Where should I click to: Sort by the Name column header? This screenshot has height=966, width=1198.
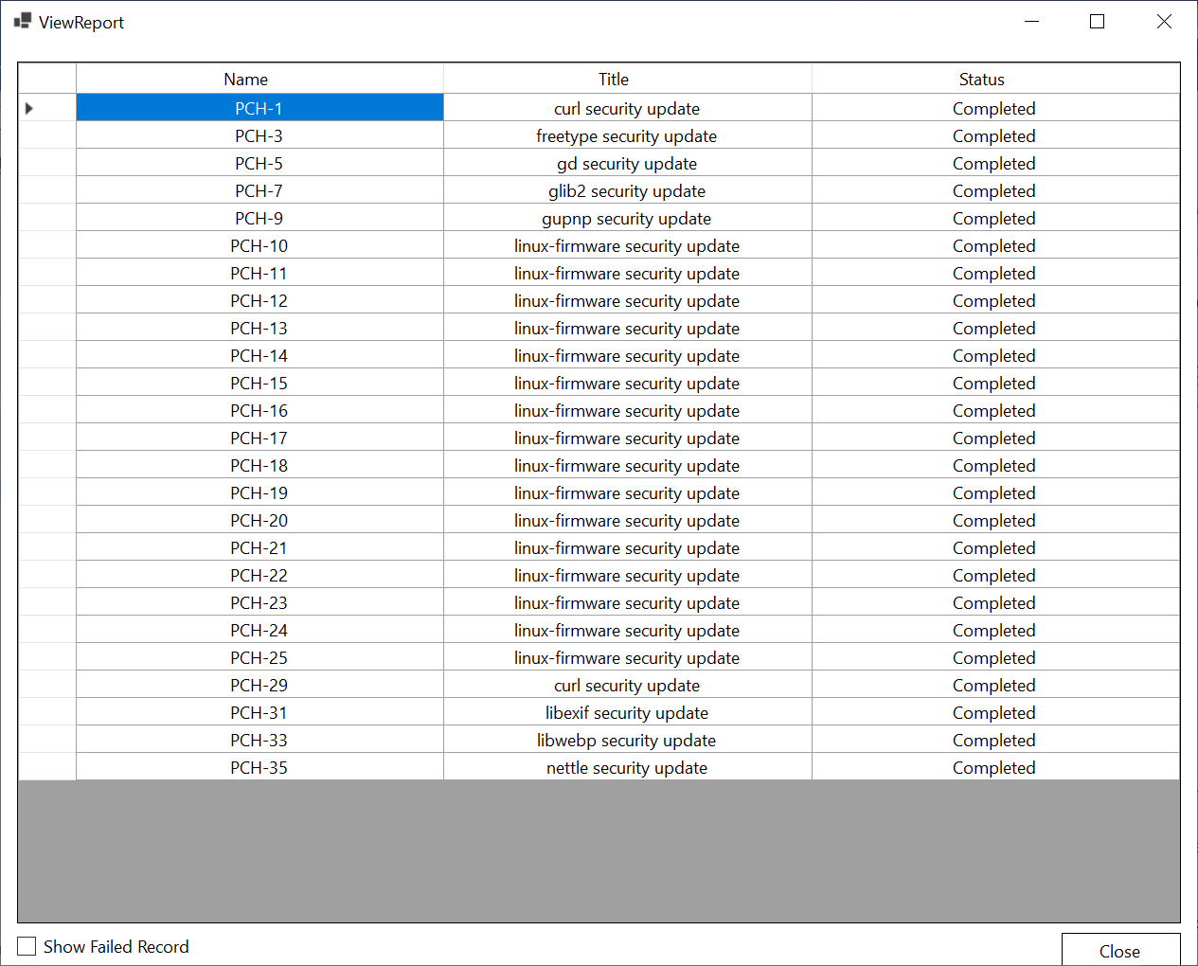click(x=246, y=80)
